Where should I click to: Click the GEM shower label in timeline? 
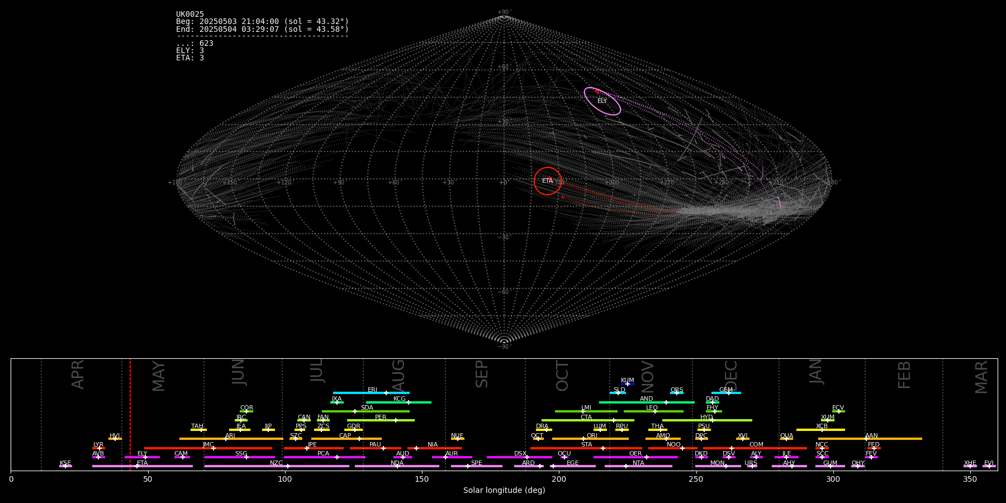coord(726,390)
